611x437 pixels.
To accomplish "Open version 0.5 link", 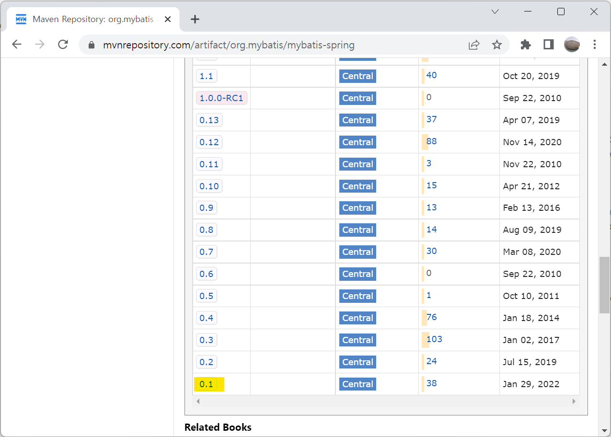I will [x=206, y=296].
